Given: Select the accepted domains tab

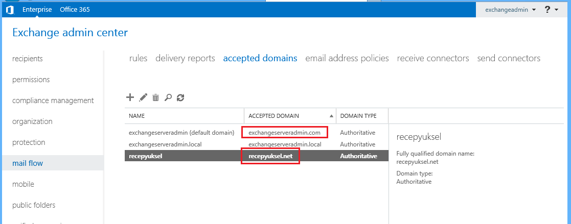Looking at the screenshot, I should tap(260, 59).
